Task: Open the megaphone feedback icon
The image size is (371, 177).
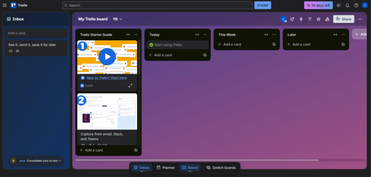Action: point(339,5)
